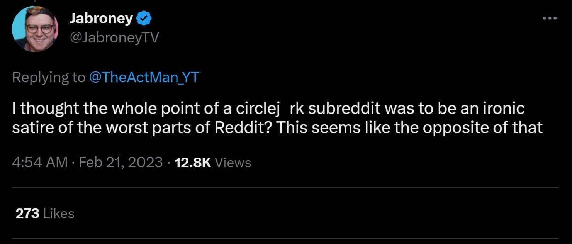Open the 12.8K Views details
572x244 pixels.
(192, 162)
